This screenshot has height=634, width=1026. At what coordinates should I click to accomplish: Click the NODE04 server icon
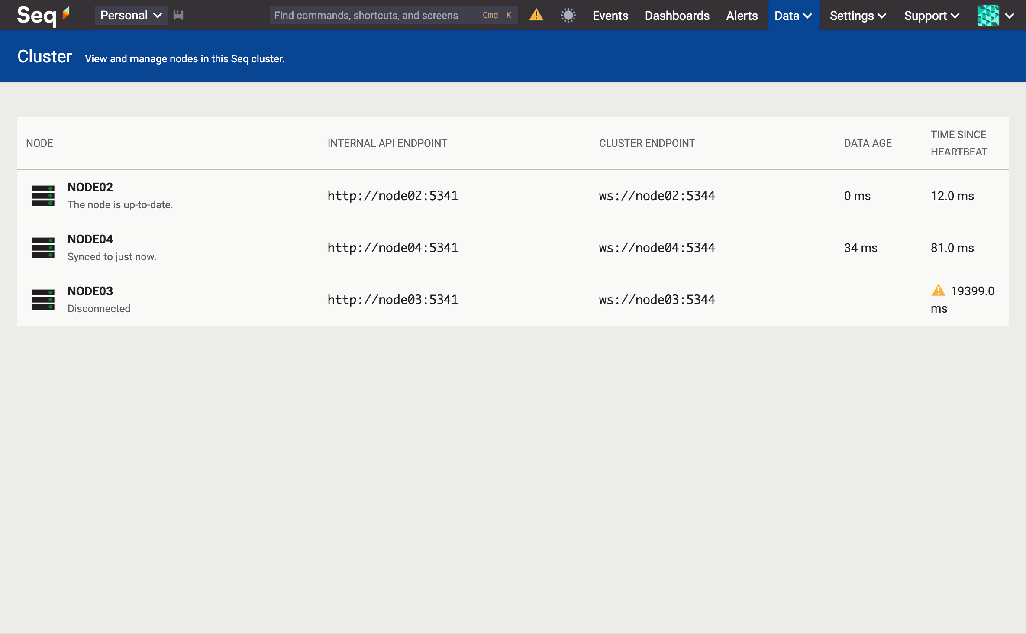pos(43,248)
